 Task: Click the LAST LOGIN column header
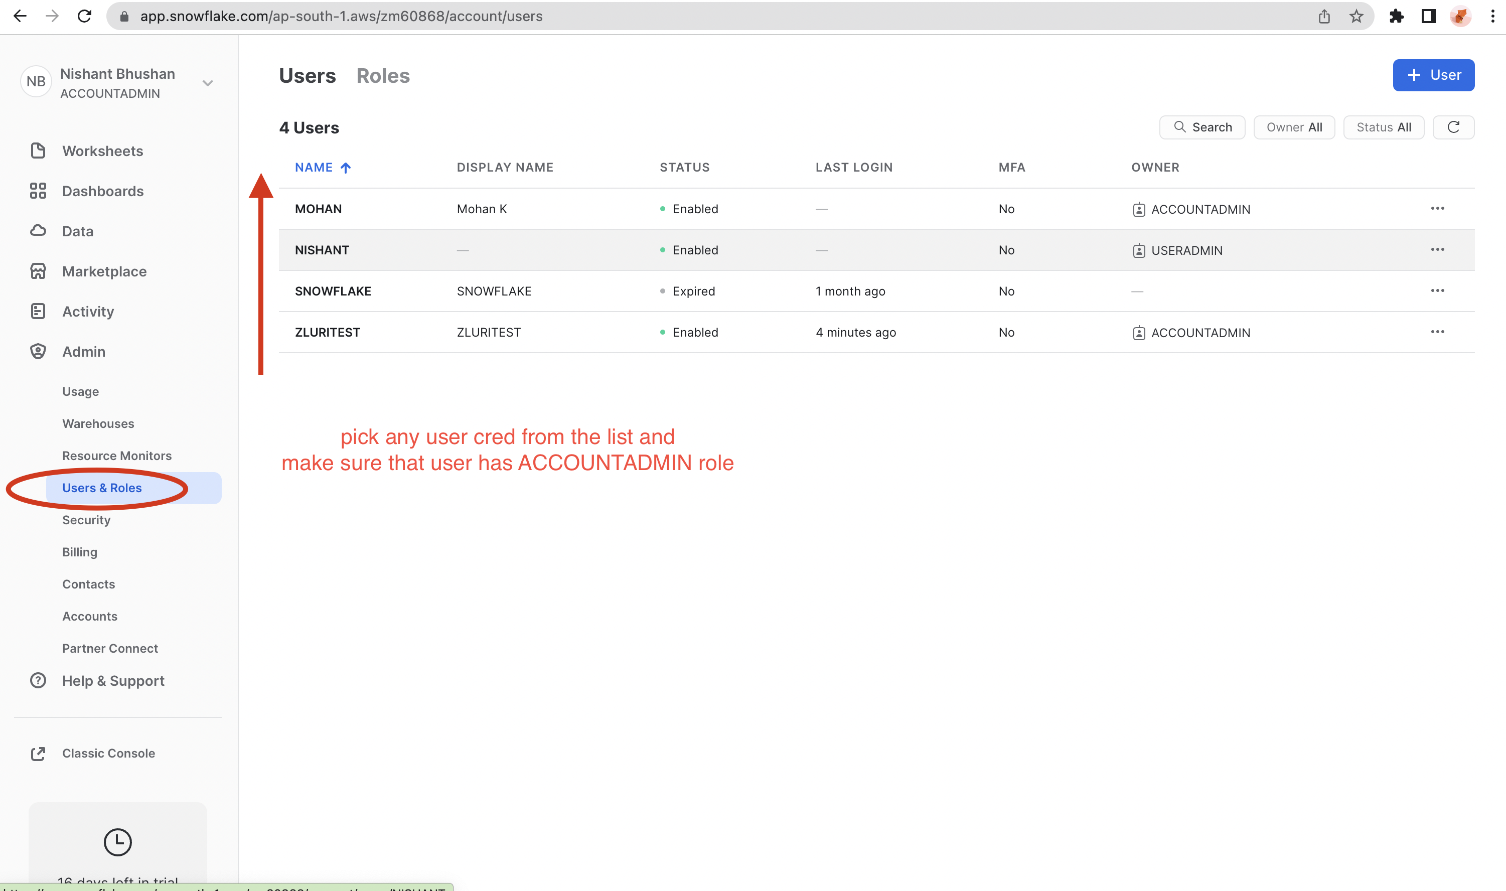tap(853, 167)
